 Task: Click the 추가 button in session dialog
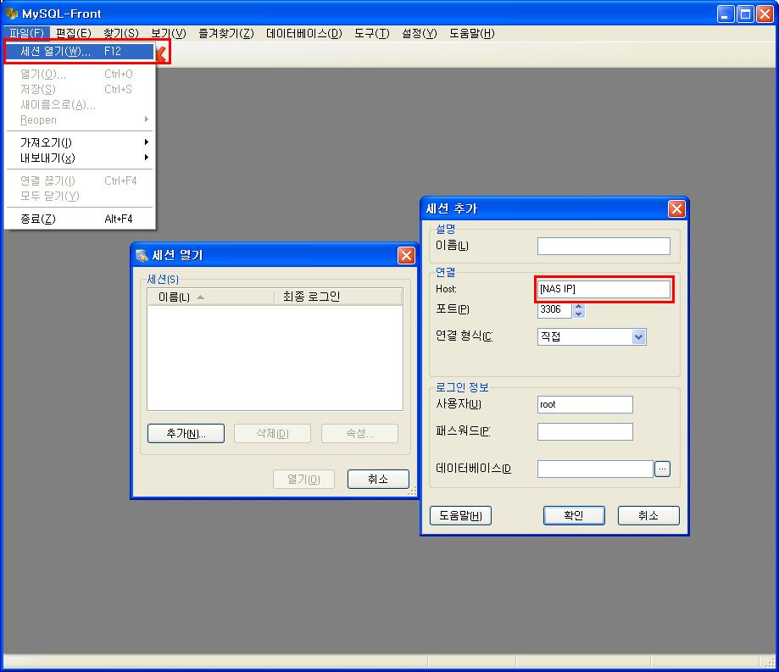pos(186,434)
